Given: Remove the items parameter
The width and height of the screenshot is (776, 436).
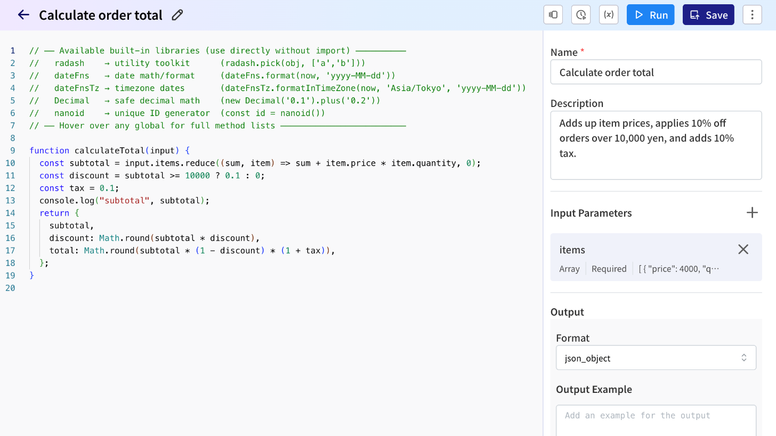Looking at the screenshot, I should click(743, 249).
